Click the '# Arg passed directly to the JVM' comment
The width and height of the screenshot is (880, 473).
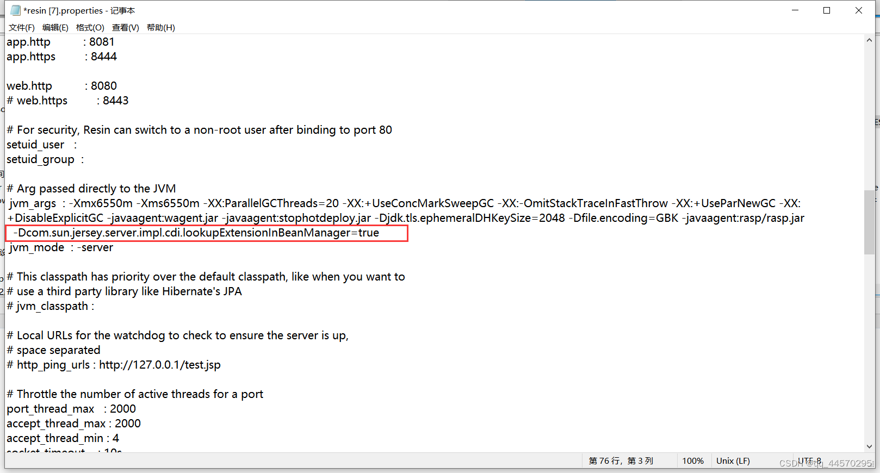[91, 189]
